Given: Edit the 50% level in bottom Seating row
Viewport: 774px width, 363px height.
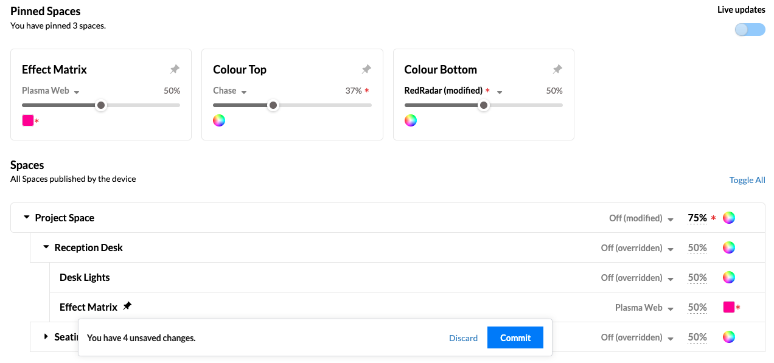Looking at the screenshot, I should pos(697,337).
